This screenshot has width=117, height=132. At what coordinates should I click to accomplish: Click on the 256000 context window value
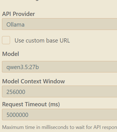[16, 92]
